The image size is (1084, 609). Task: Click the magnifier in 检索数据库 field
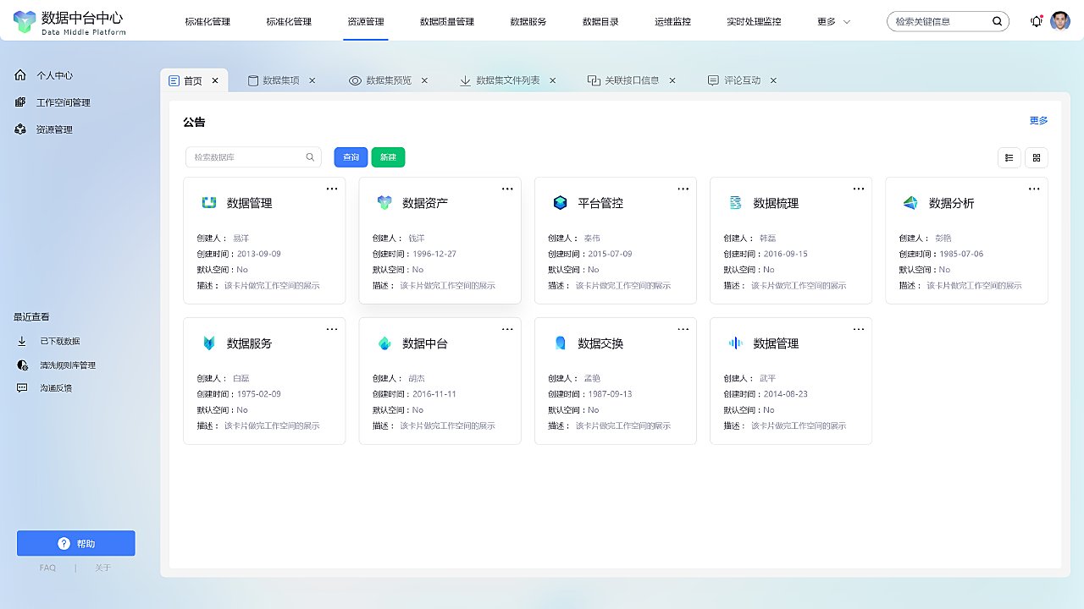(311, 157)
